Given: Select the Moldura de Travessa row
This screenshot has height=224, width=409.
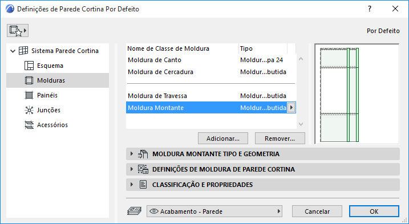Looking at the screenshot, I should pyautogui.click(x=211, y=96).
